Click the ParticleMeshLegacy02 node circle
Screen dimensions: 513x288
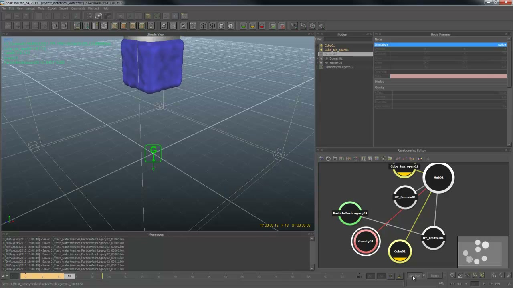point(350,214)
